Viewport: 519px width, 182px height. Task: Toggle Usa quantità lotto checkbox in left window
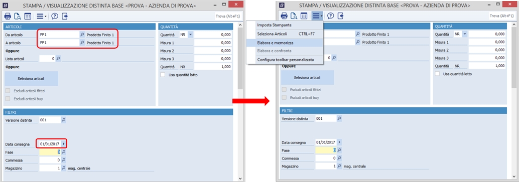pos(163,75)
